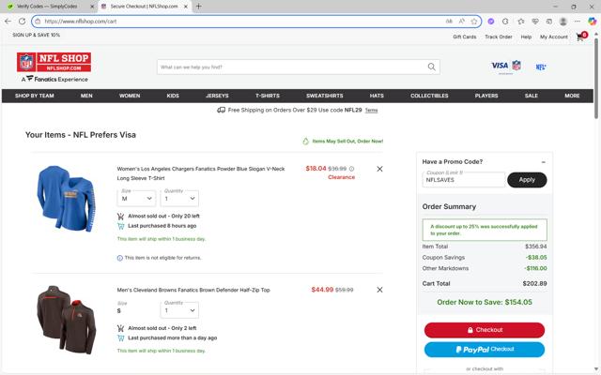601x375 pixels.
Task: Open browser profile avatar icon
Action: point(563,22)
